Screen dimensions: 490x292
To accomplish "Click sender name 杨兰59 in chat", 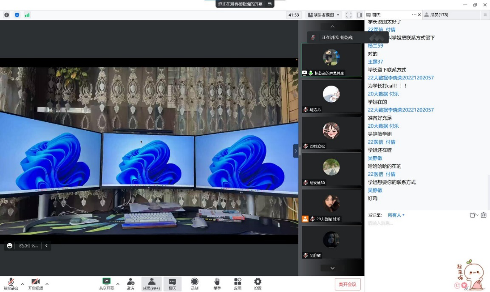I will 375,46.
